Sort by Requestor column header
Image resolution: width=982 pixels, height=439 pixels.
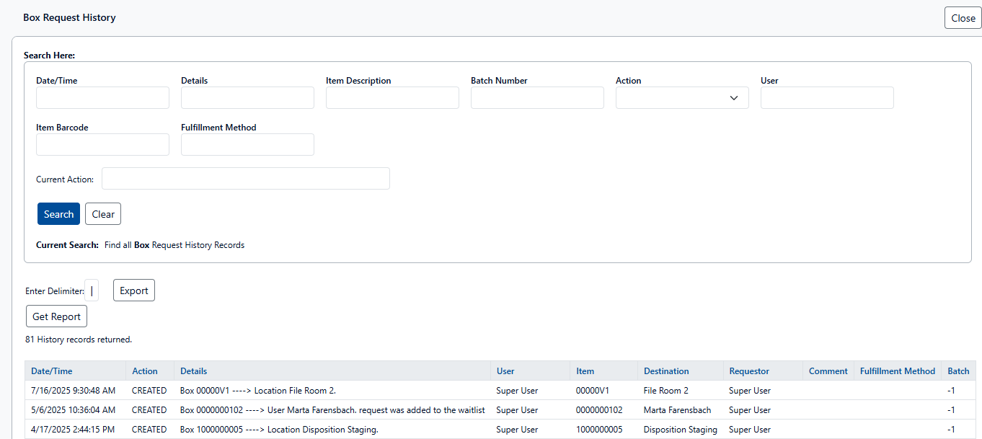pyautogui.click(x=748, y=371)
